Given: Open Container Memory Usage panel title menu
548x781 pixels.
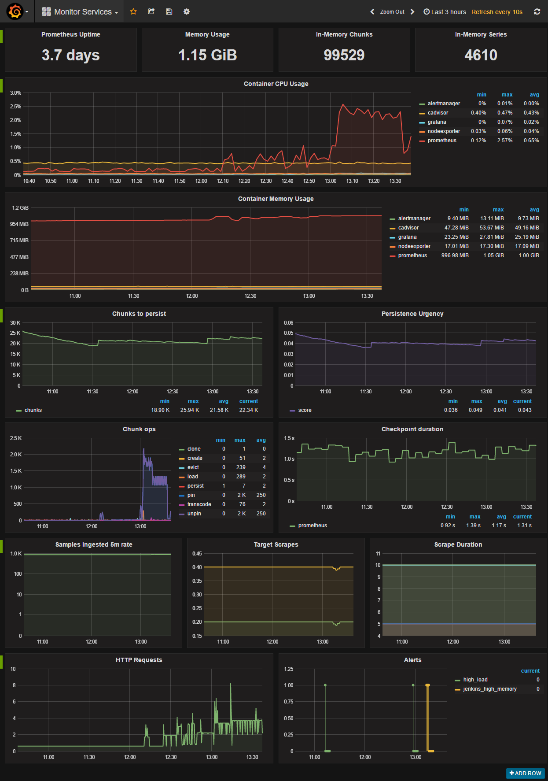Looking at the screenshot, I should (276, 199).
